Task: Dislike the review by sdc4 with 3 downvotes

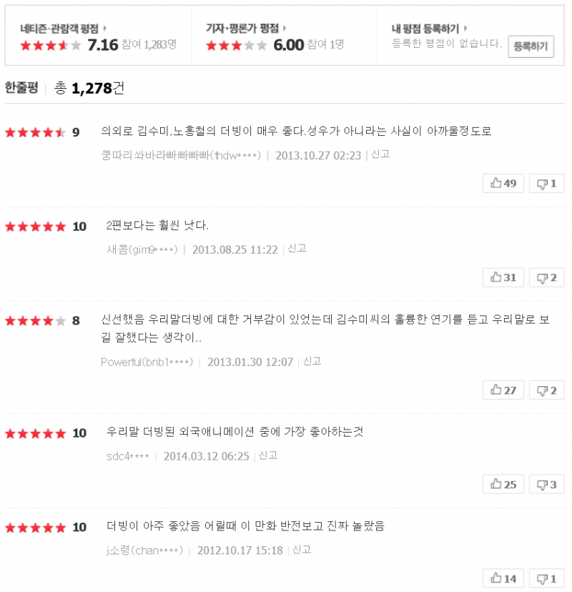Action: (546, 485)
